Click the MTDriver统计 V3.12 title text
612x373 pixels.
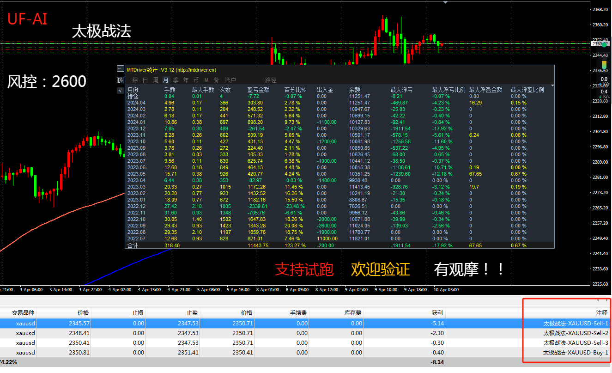[172, 69]
